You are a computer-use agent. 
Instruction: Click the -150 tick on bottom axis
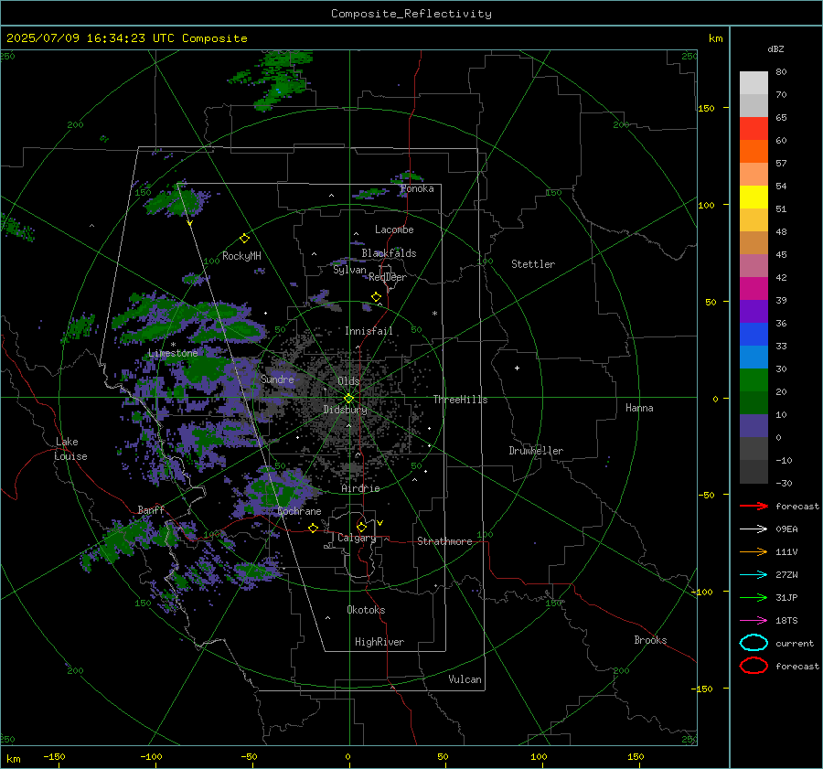coord(54,756)
